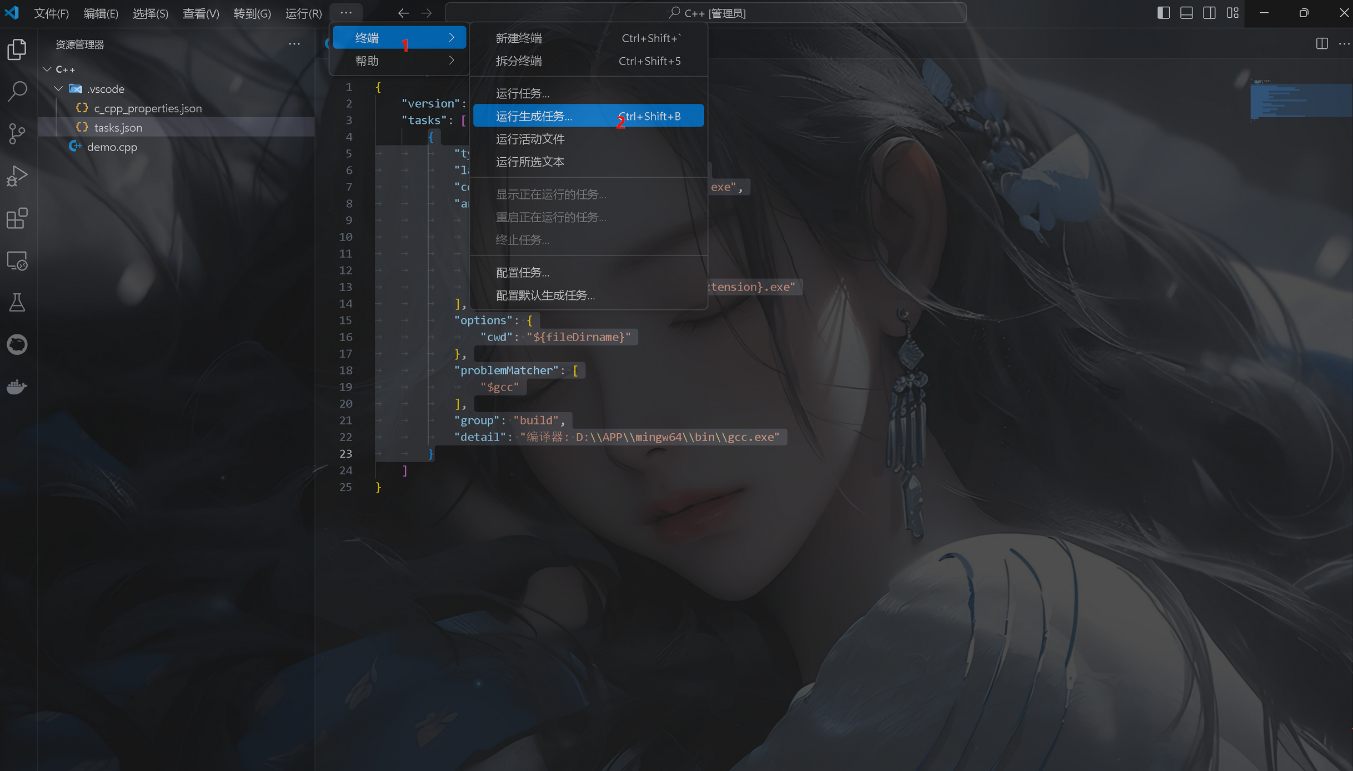Screen dimensions: 1353x771
Task: Open the 转到(G) menu
Action: [252, 13]
